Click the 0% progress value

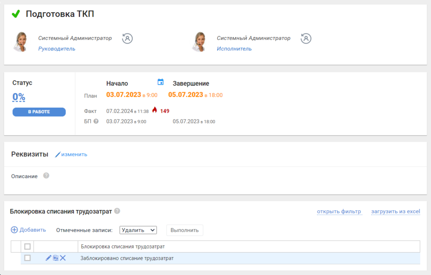(19, 97)
